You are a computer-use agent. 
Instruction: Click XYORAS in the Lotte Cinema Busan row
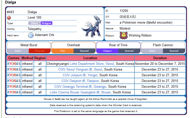point(14,92)
